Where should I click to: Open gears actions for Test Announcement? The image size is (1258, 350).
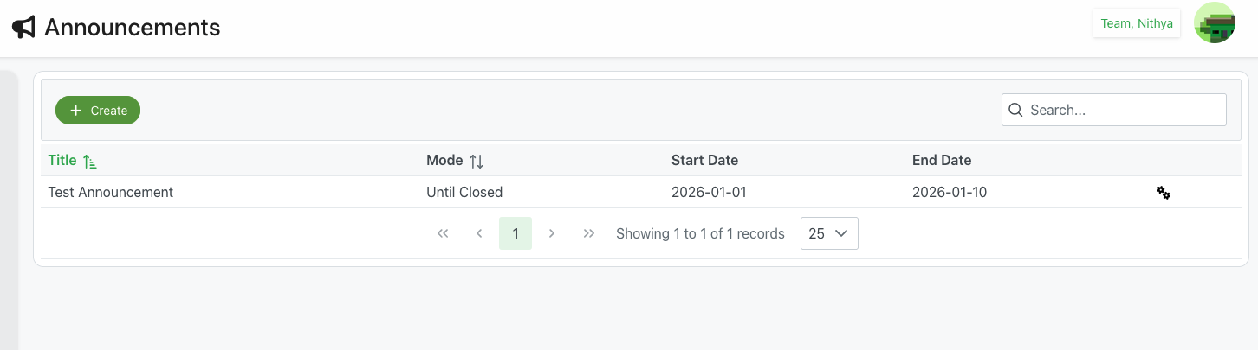point(1164,193)
